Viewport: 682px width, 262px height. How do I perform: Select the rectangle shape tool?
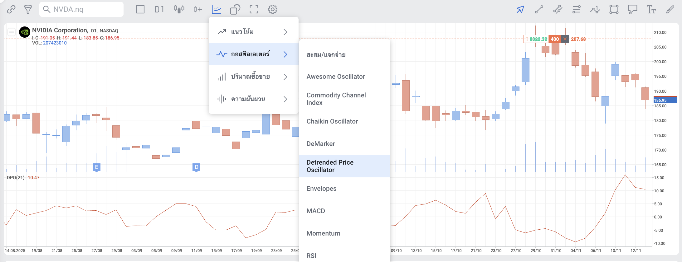pyautogui.click(x=614, y=9)
